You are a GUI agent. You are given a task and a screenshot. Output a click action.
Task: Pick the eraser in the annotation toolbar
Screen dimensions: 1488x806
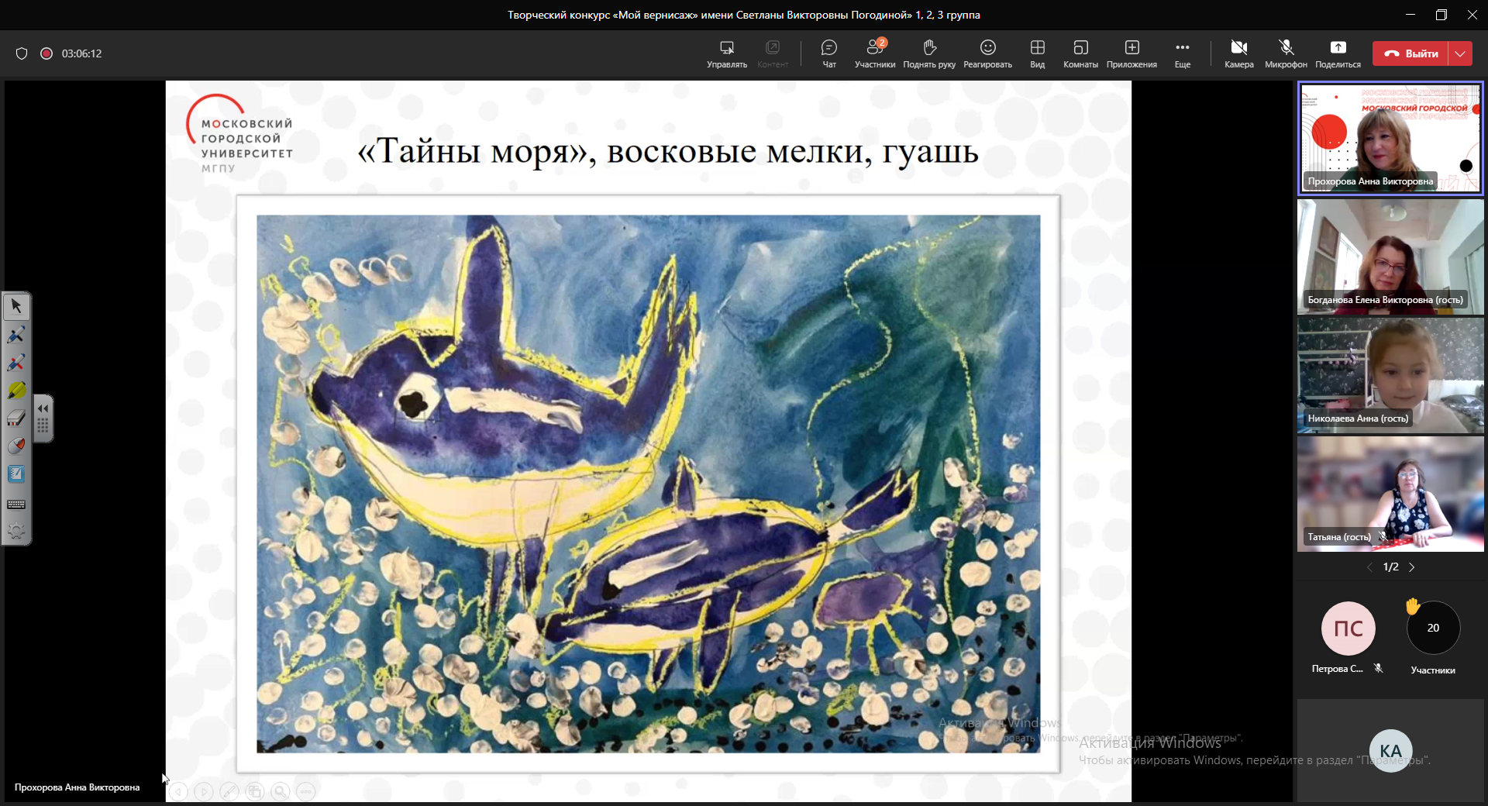16,418
